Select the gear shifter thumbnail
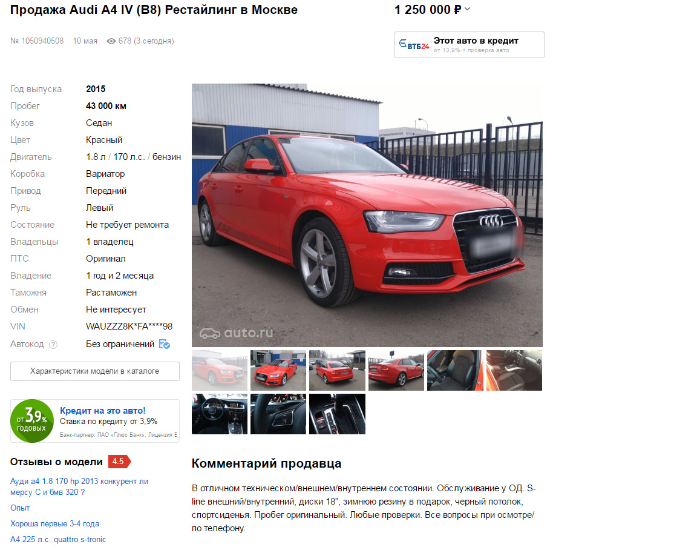697x550 pixels. point(337,414)
